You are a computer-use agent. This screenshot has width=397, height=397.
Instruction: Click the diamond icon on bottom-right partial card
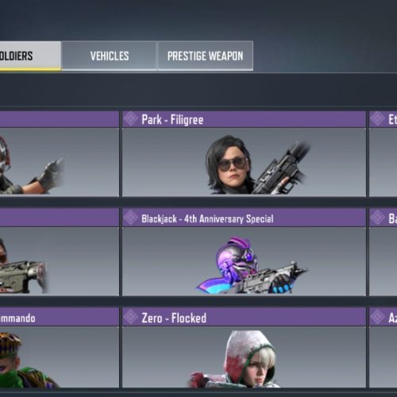[x=377, y=317]
